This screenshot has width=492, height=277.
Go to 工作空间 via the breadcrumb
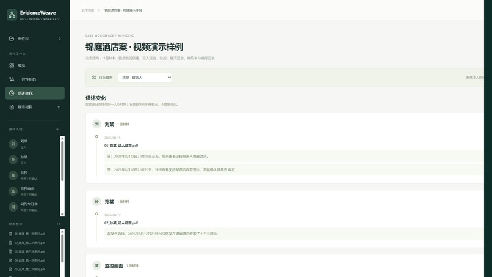pyautogui.click(x=87, y=10)
